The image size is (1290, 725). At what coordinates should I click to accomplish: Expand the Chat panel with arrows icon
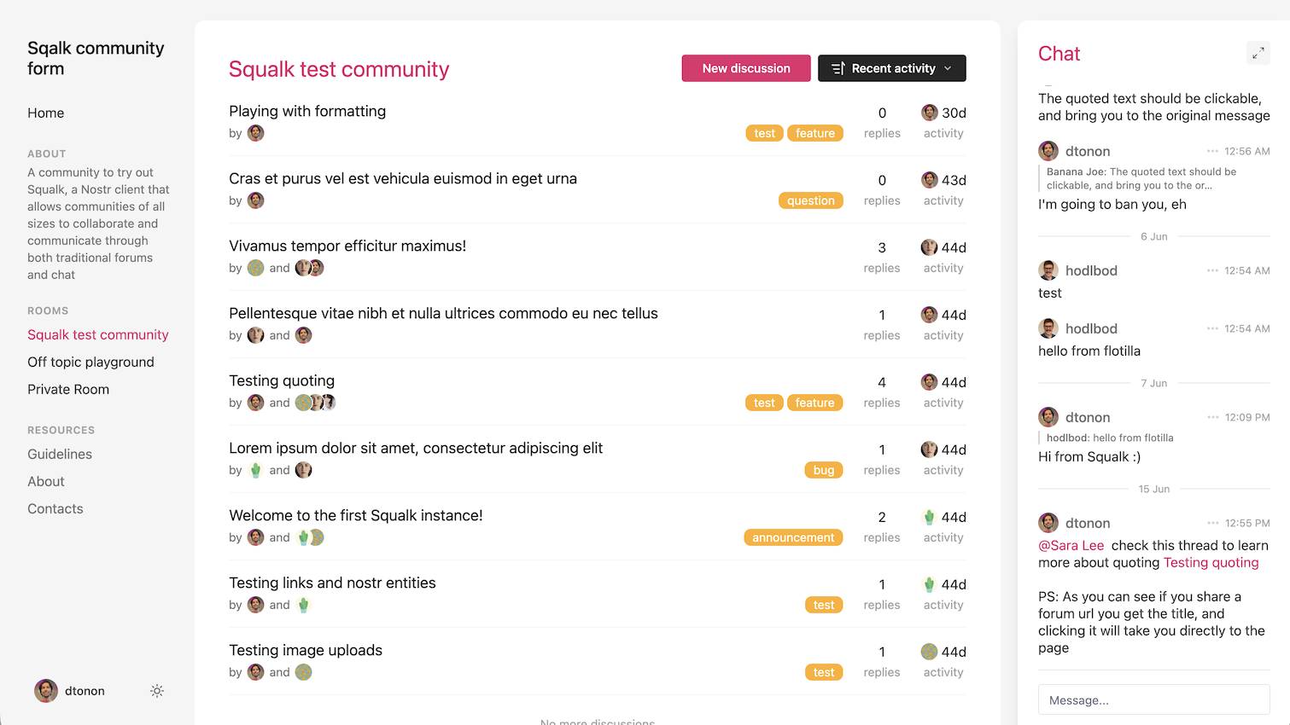click(1258, 53)
